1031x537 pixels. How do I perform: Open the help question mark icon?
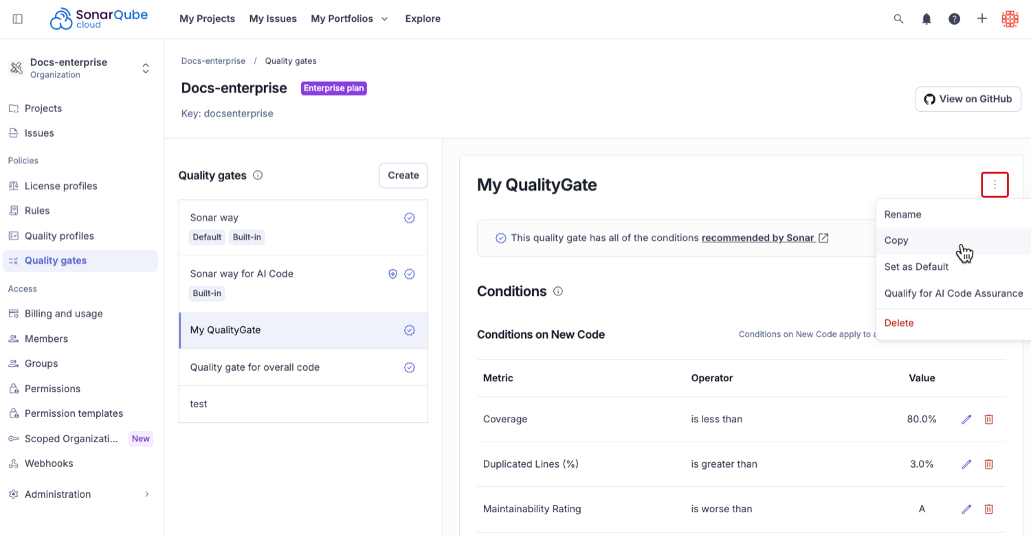pyautogui.click(x=954, y=19)
